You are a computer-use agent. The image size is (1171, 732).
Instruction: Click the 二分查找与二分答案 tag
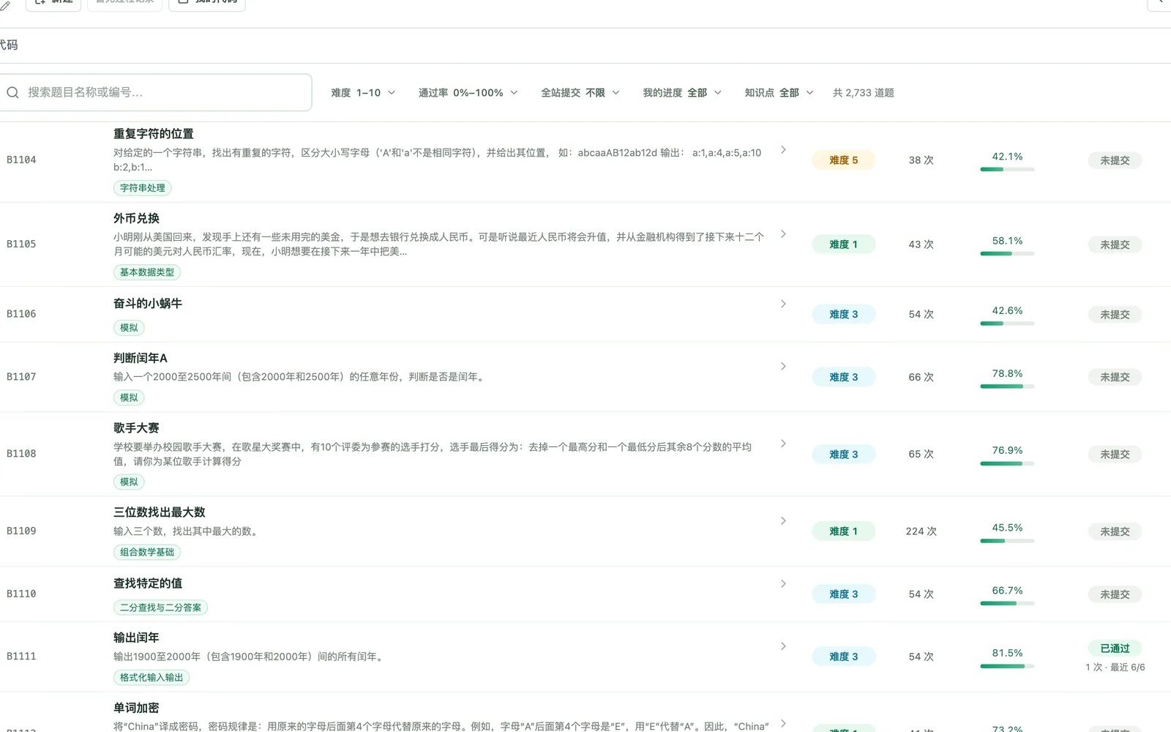pyautogui.click(x=160, y=608)
